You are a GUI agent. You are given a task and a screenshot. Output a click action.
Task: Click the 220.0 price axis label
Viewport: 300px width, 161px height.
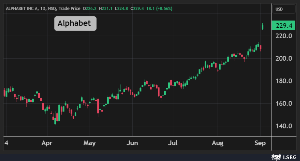click(x=284, y=36)
